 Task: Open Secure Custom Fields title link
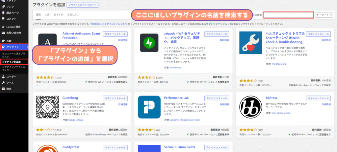coord(179,147)
